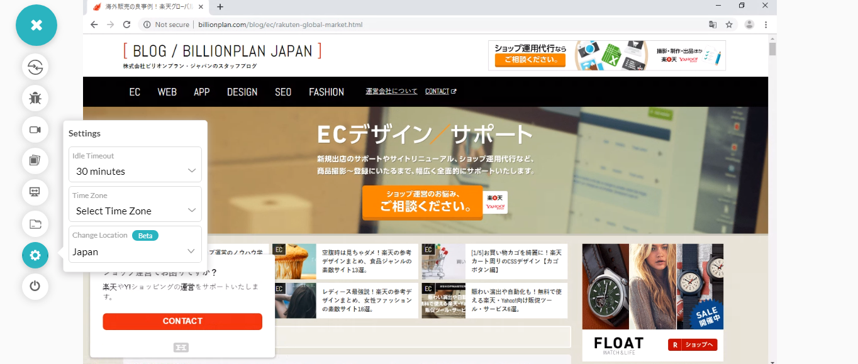Open the screen resolution settings icon

pos(35,192)
